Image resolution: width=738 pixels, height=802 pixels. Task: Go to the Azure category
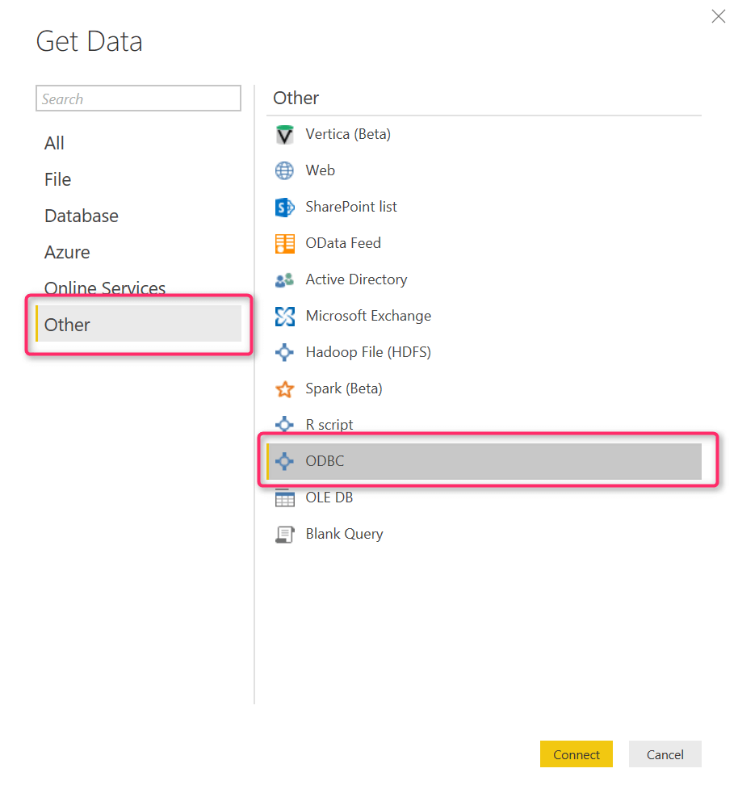67,252
